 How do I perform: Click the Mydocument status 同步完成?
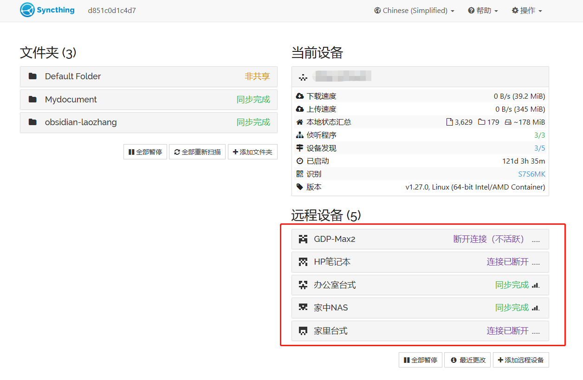253,100
